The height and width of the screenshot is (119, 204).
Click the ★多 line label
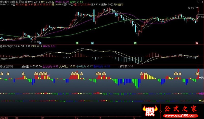[201, 78]
